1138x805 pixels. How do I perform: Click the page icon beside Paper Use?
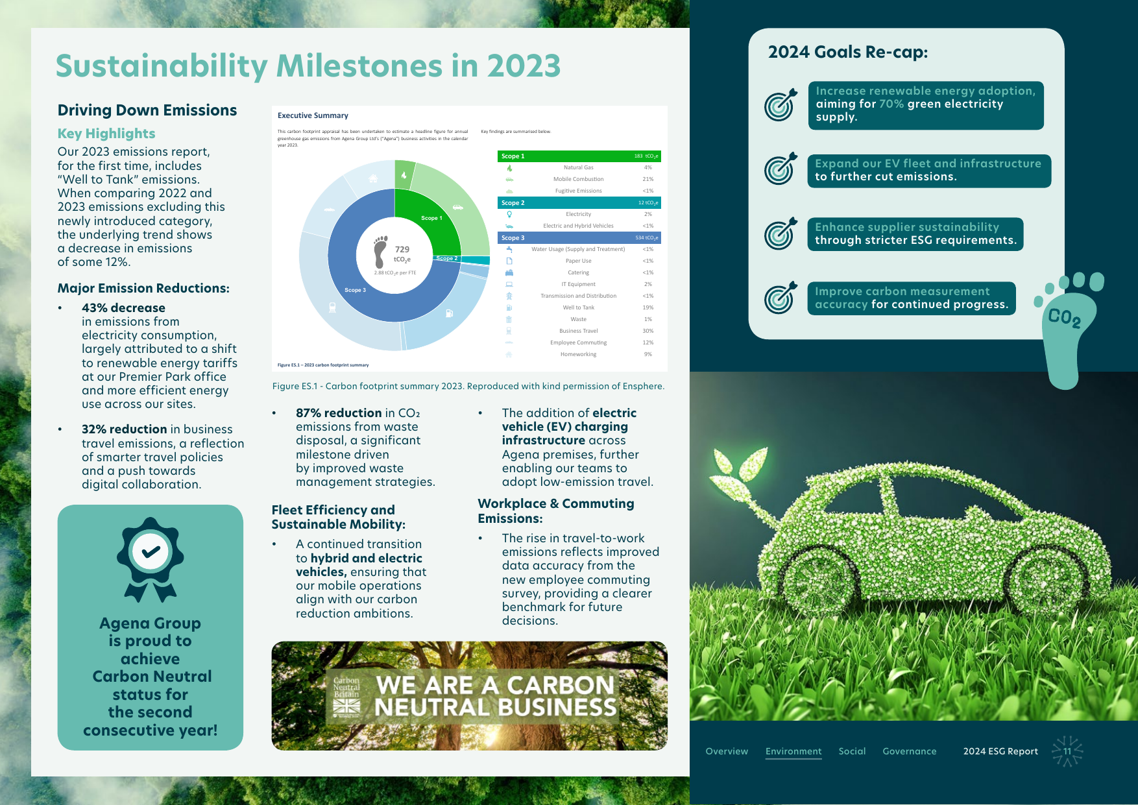pyautogui.click(x=509, y=261)
